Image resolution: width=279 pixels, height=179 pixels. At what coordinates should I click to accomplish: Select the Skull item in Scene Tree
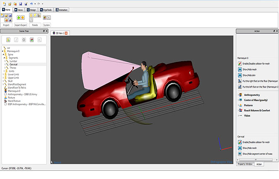(10, 82)
